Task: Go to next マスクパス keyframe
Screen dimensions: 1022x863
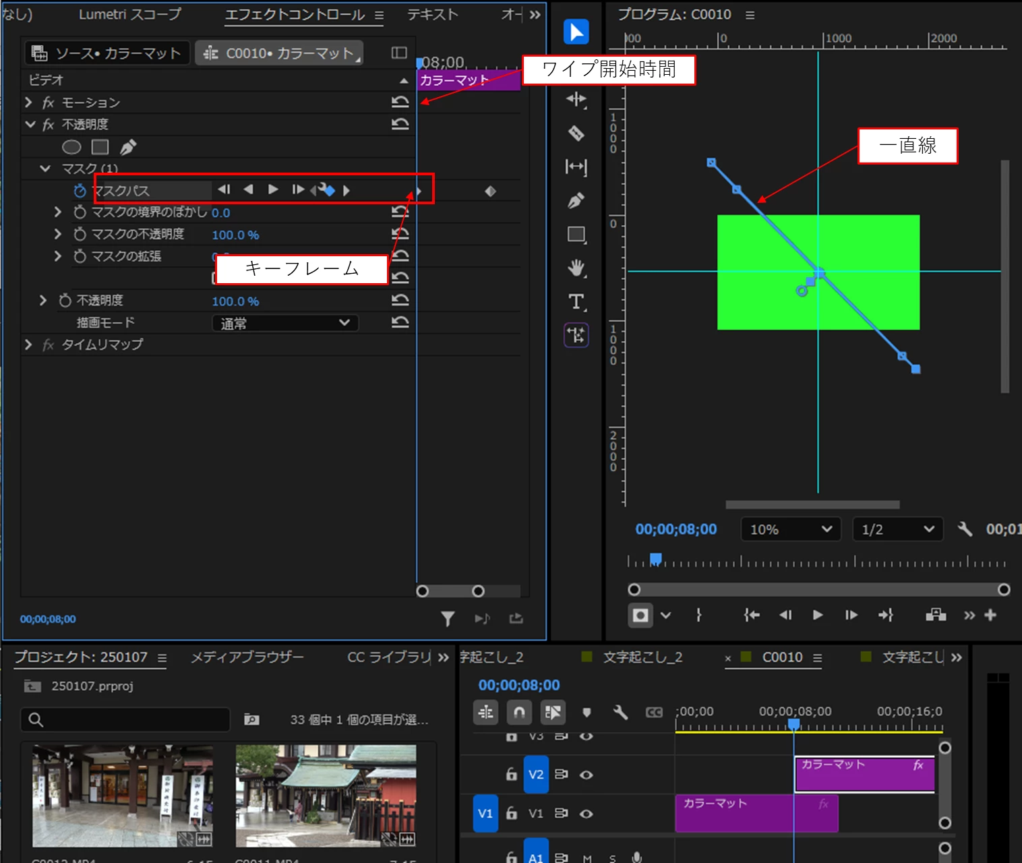Action: pyautogui.click(x=347, y=190)
